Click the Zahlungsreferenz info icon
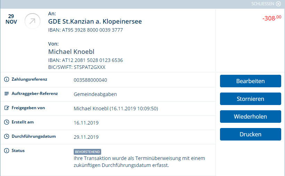 click(x=7, y=79)
